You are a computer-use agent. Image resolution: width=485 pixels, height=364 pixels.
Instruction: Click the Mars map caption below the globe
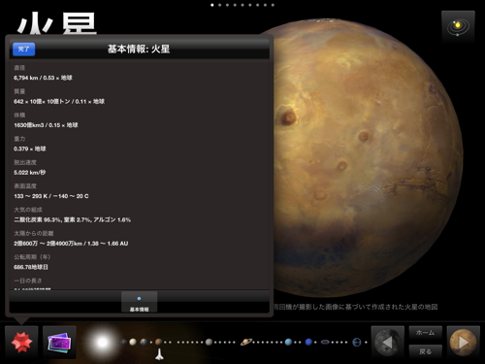click(356, 307)
